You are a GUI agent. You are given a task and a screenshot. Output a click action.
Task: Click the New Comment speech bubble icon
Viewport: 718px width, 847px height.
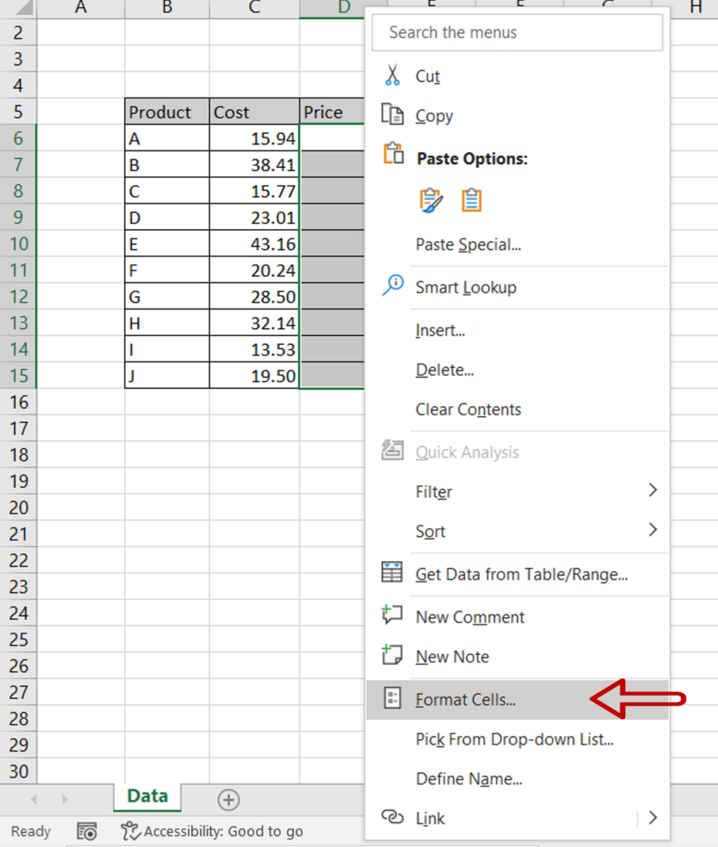[392, 615]
